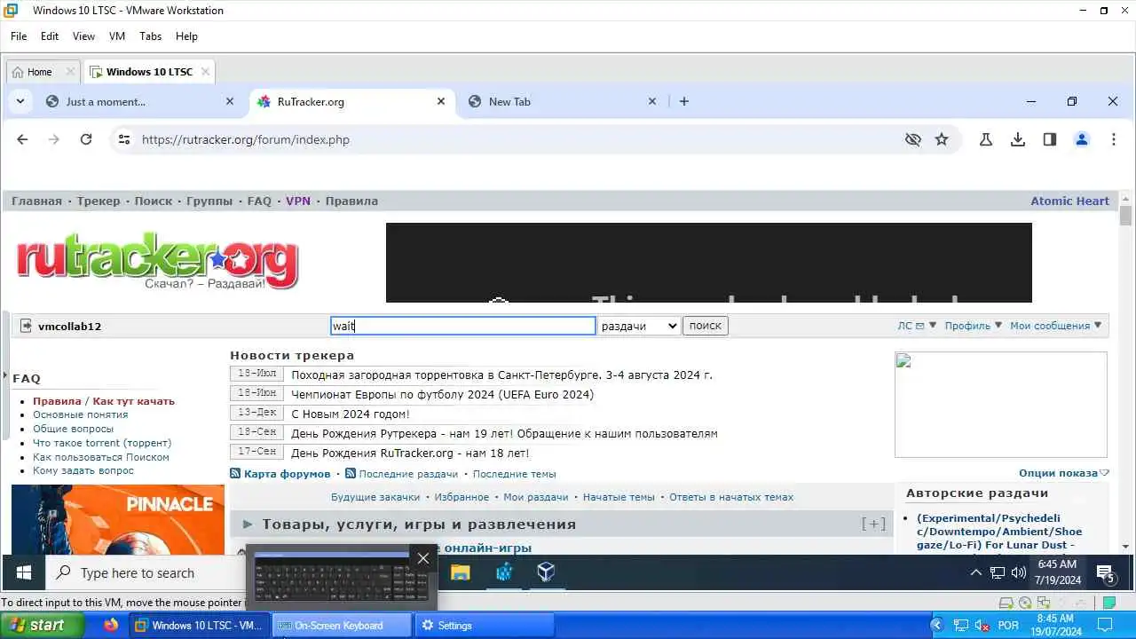The width and height of the screenshot is (1136, 639).
Task: Open the Atomic Heart link
Action: 1069,201
